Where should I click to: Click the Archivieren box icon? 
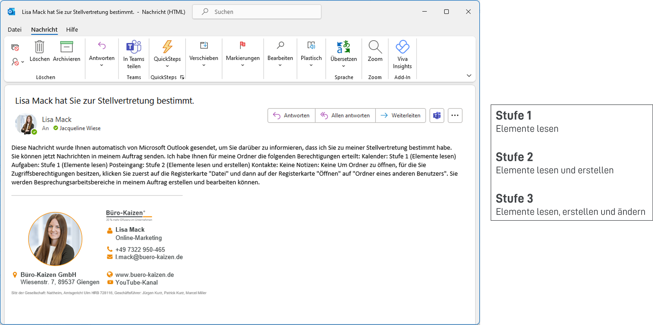(66, 47)
